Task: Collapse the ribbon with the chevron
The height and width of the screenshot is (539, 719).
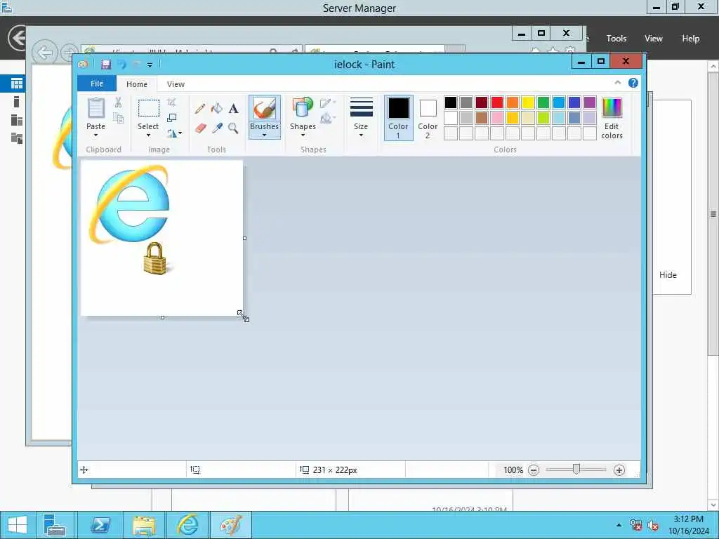Action: click(x=618, y=83)
